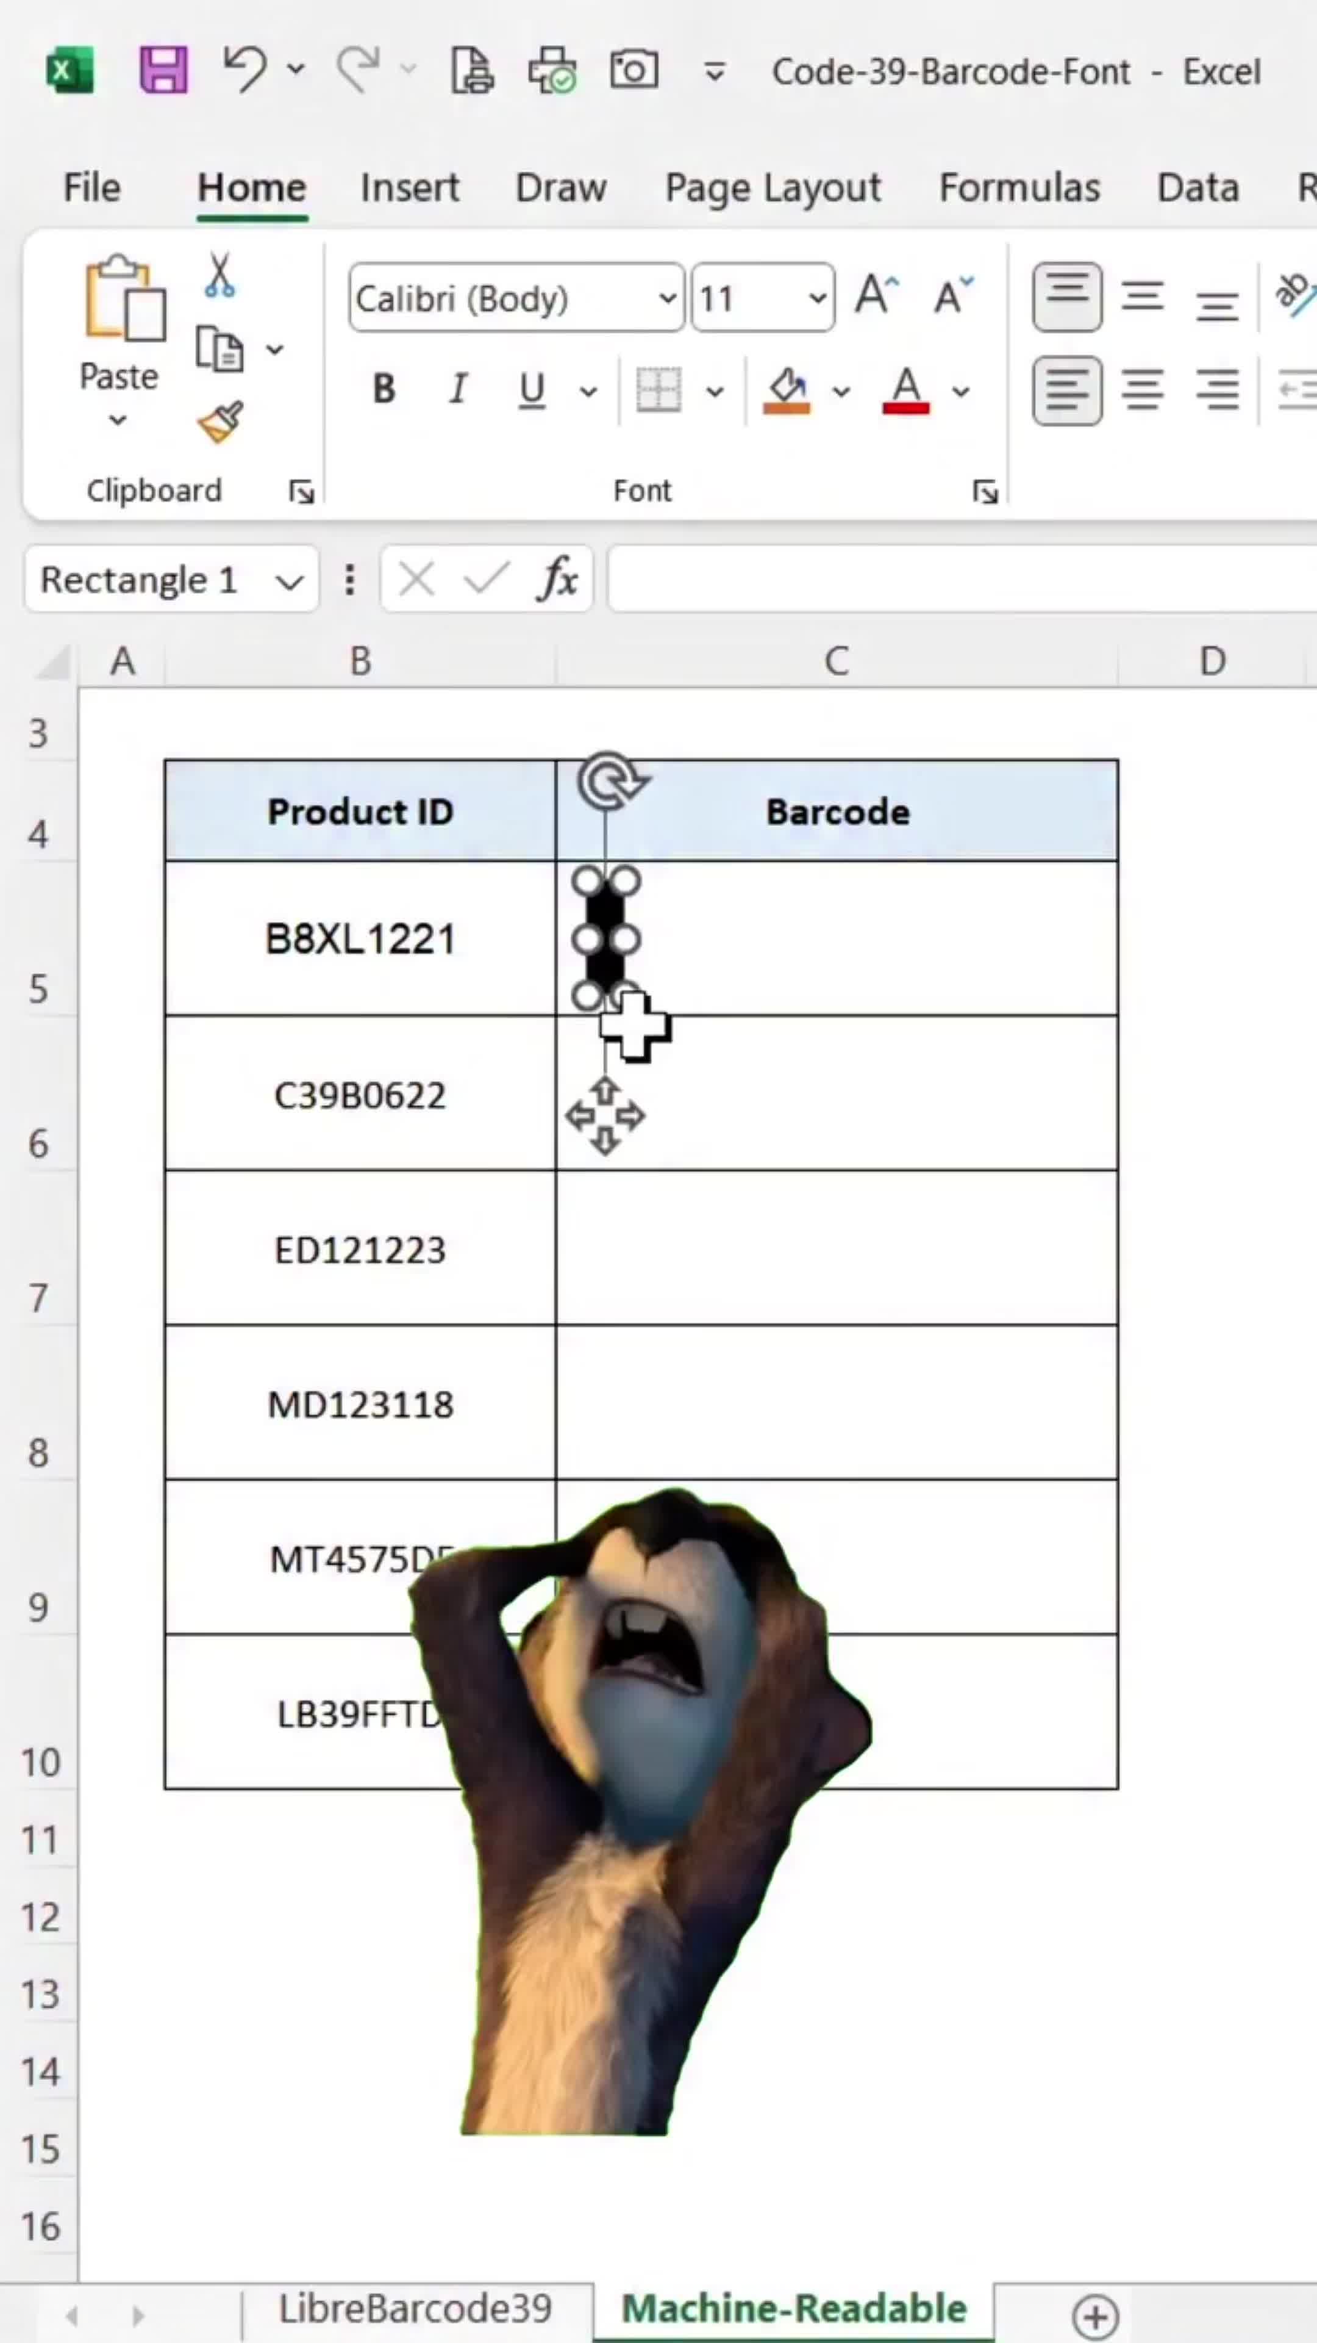The width and height of the screenshot is (1317, 2343).
Task: Select column B header
Action: [x=361, y=660]
